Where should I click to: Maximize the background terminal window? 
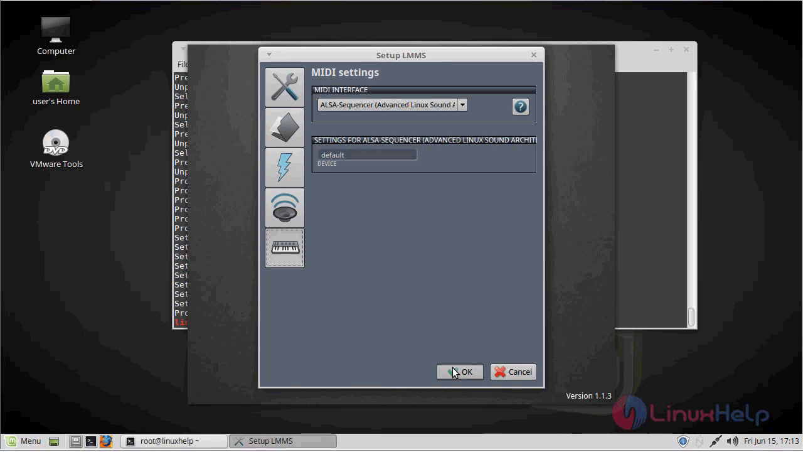(x=671, y=50)
